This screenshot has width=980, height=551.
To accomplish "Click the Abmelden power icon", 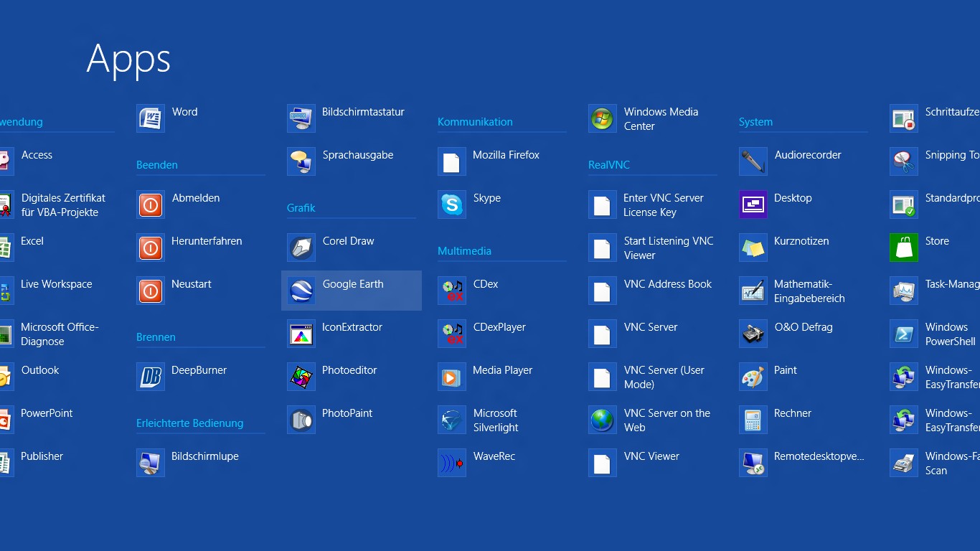I will tap(151, 204).
